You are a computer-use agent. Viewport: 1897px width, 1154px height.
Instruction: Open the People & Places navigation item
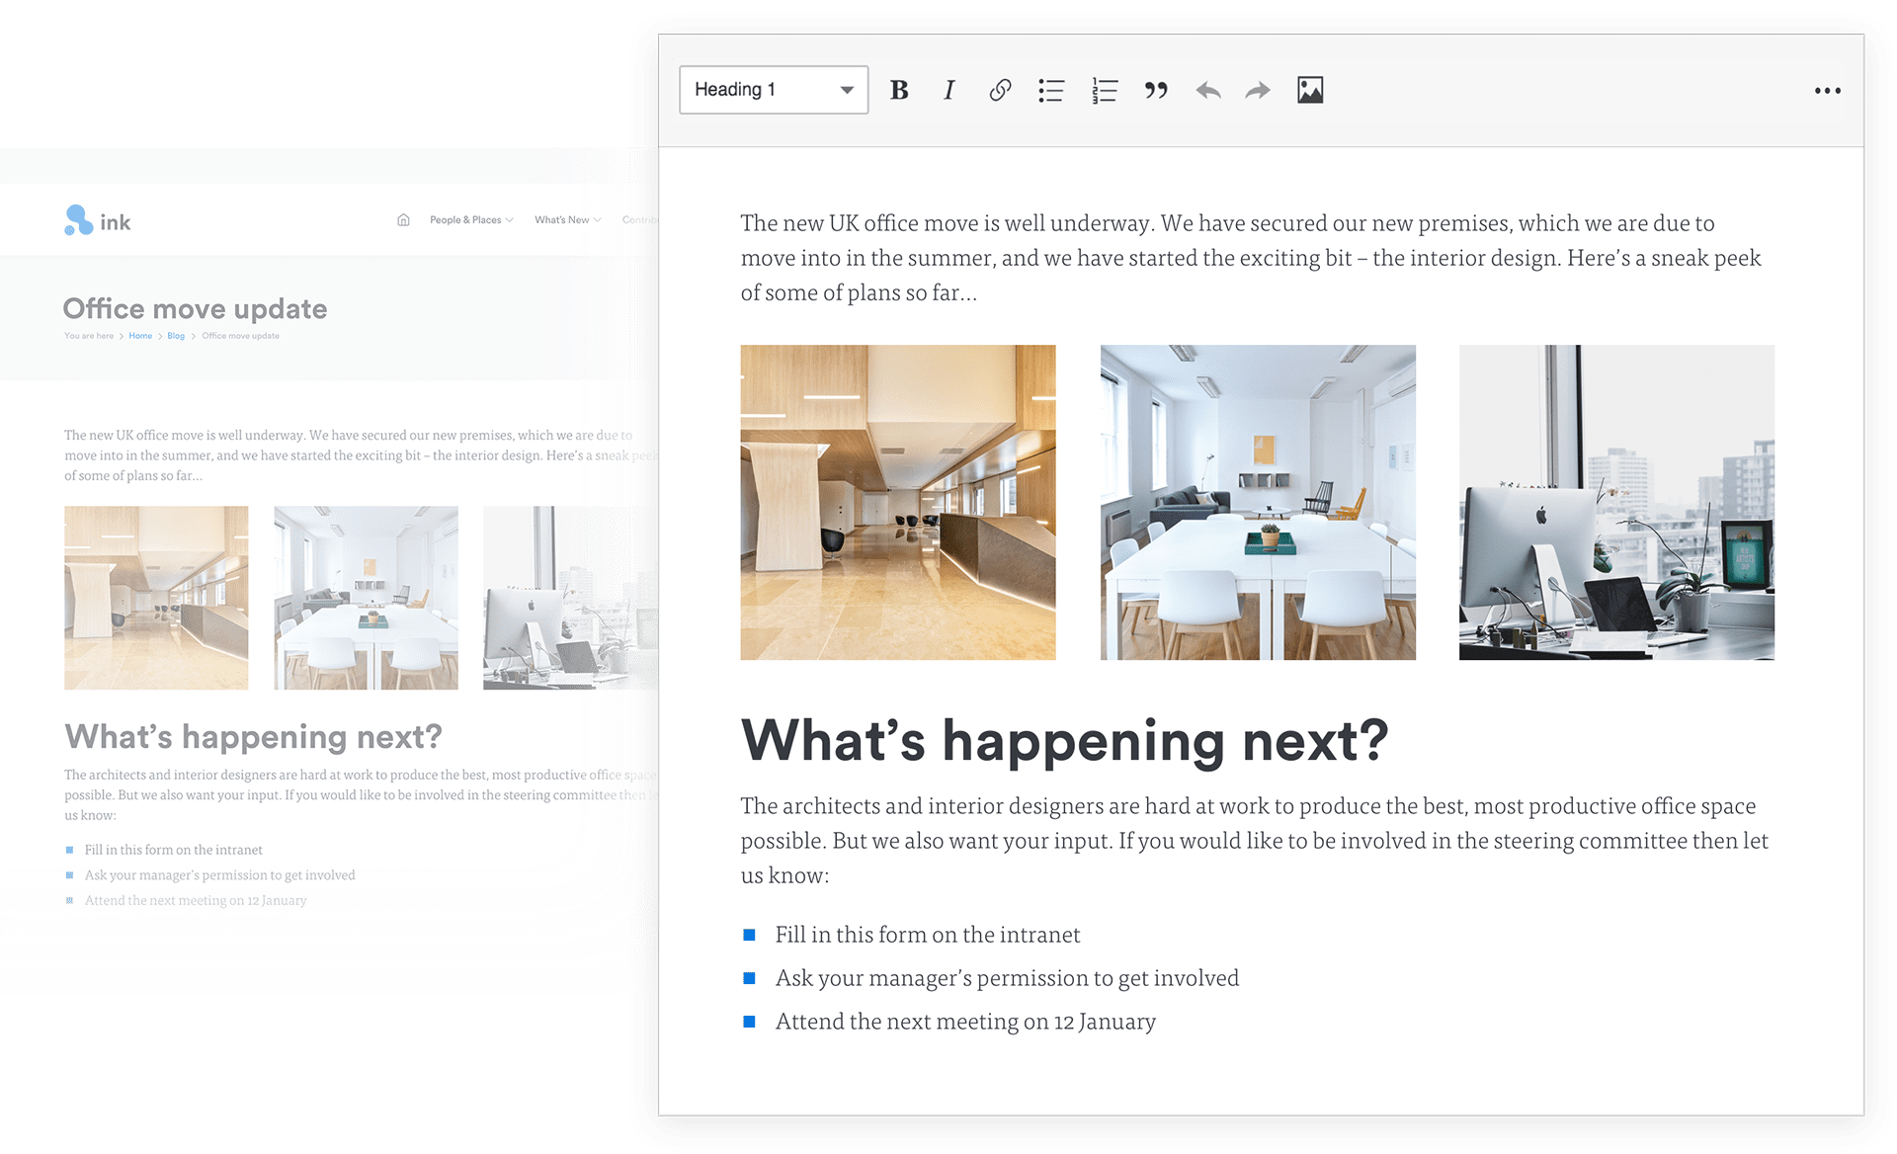coord(464,219)
